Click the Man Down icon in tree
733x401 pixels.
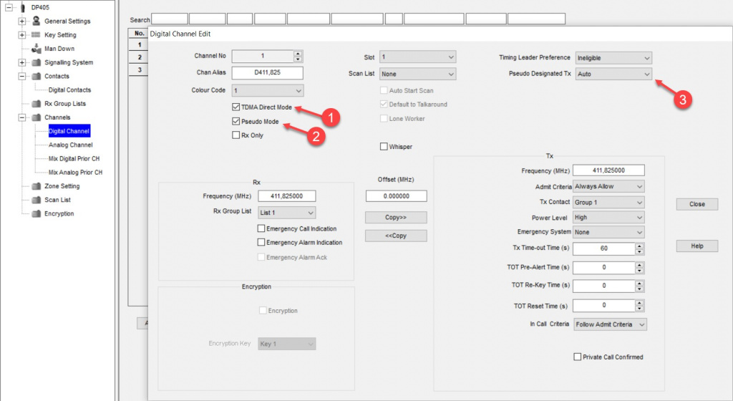(36, 49)
